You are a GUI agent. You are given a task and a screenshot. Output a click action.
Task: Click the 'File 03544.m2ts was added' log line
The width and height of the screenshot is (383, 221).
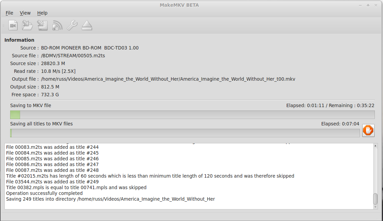pos(52,182)
